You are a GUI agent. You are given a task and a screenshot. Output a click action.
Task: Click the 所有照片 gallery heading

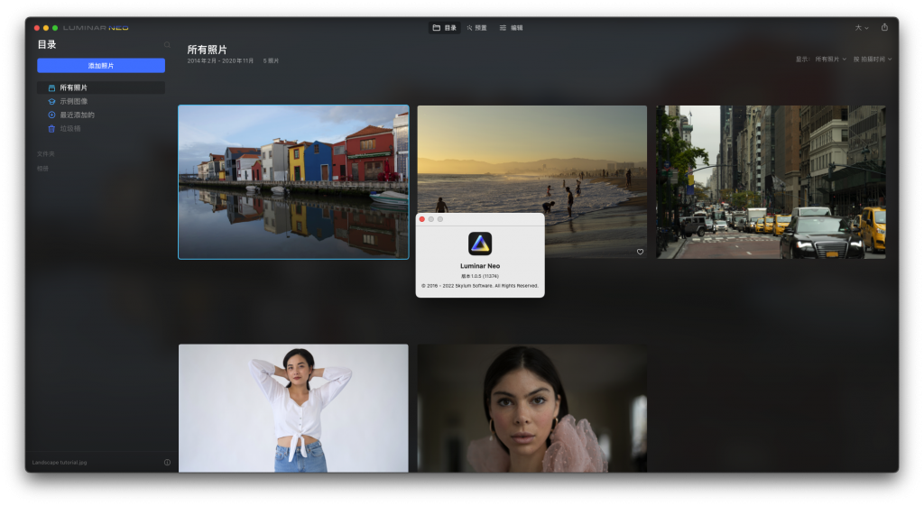pos(207,50)
